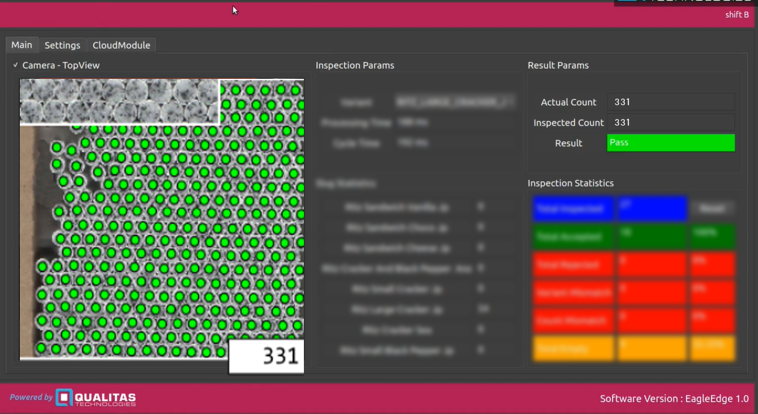Screen dimensions: 758x414
Task: Click the 'shift B' label
Action: click(x=737, y=15)
